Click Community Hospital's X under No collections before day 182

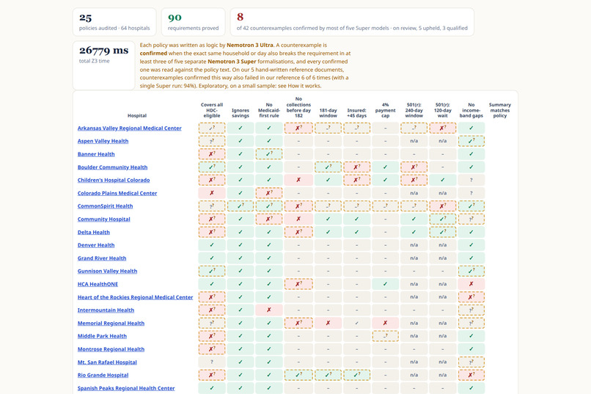[x=298, y=219]
